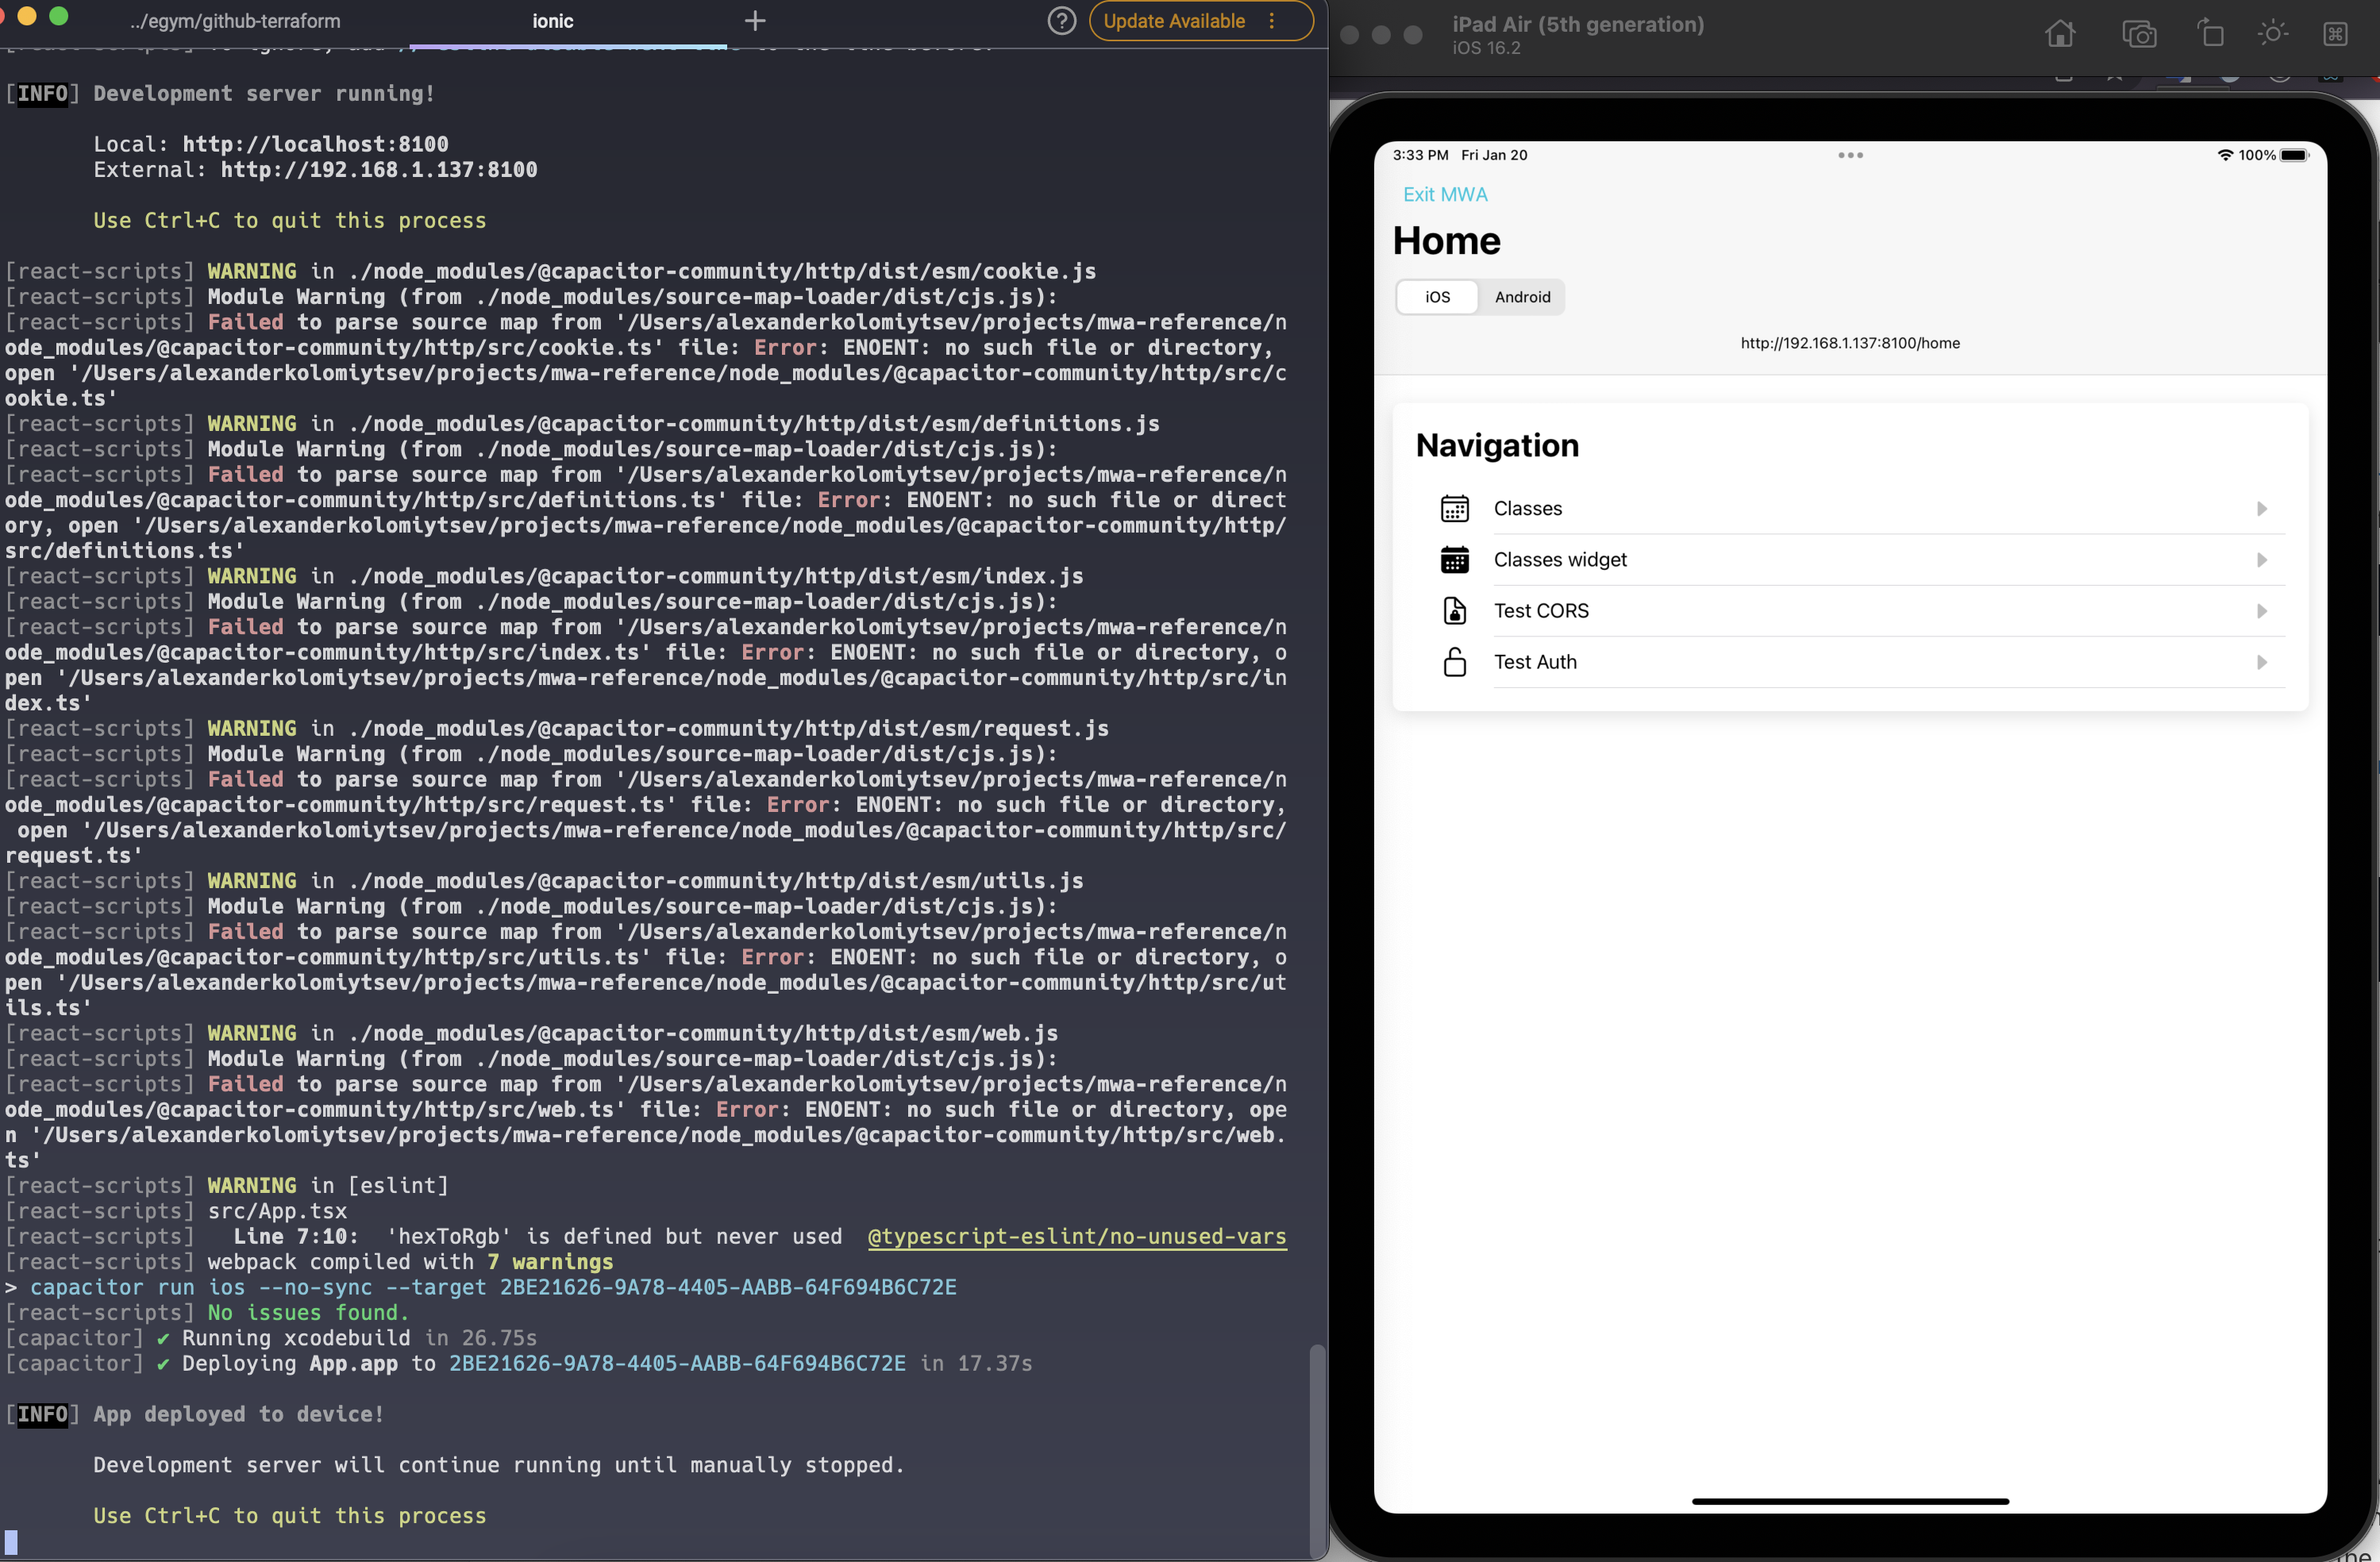Take a Simulator screenshot with camera icon
The height and width of the screenshot is (1562, 2380).
(x=2139, y=34)
